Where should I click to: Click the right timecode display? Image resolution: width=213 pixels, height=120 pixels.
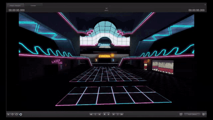[196, 10]
